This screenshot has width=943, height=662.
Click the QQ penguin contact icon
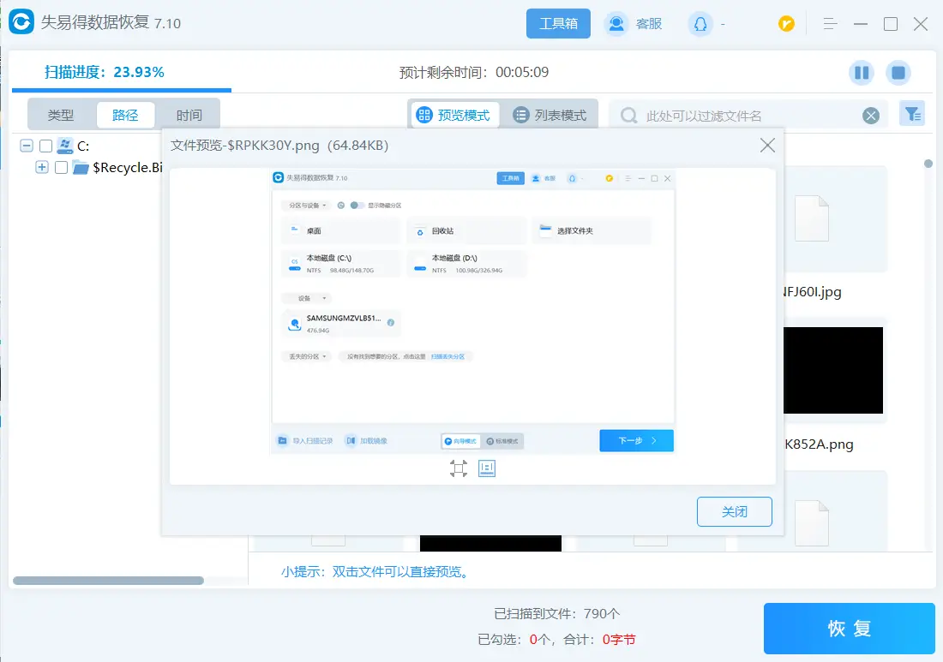(x=700, y=24)
